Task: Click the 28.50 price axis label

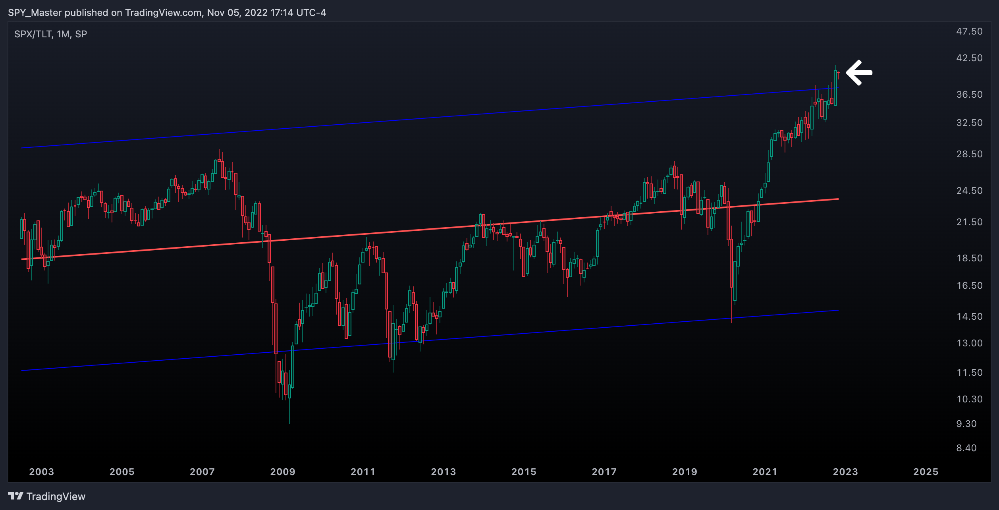Action: pyautogui.click(x=969, y=154)
